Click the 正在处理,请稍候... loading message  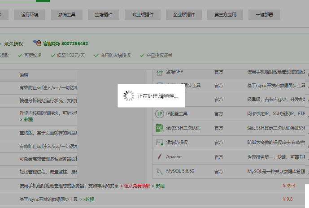tap(158, 96)
